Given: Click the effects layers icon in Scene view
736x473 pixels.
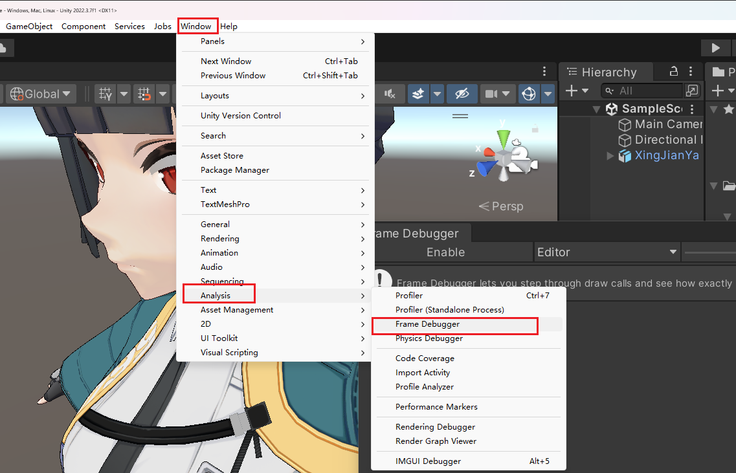Looking at the screenshot, I should point(419,94).
